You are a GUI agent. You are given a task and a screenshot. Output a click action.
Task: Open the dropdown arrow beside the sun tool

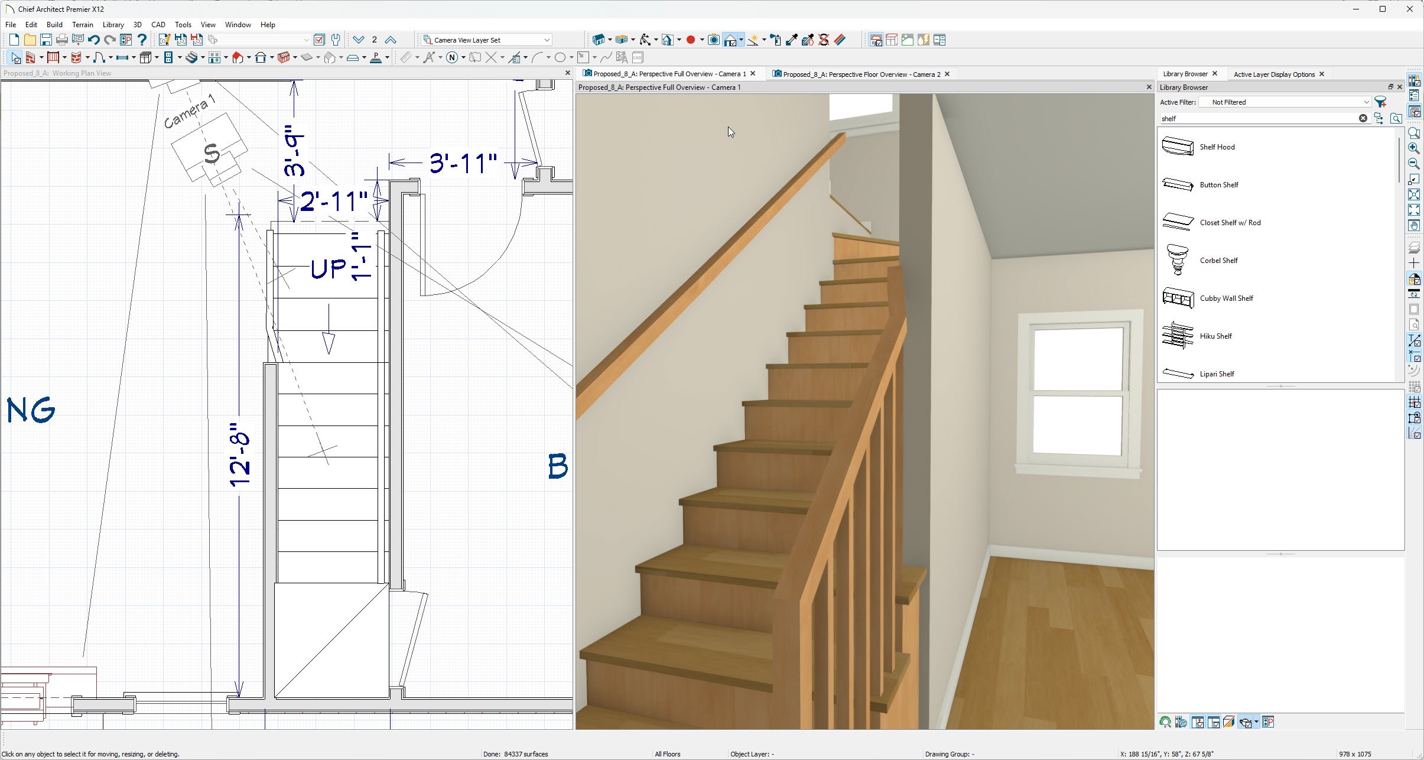point(764,40)
